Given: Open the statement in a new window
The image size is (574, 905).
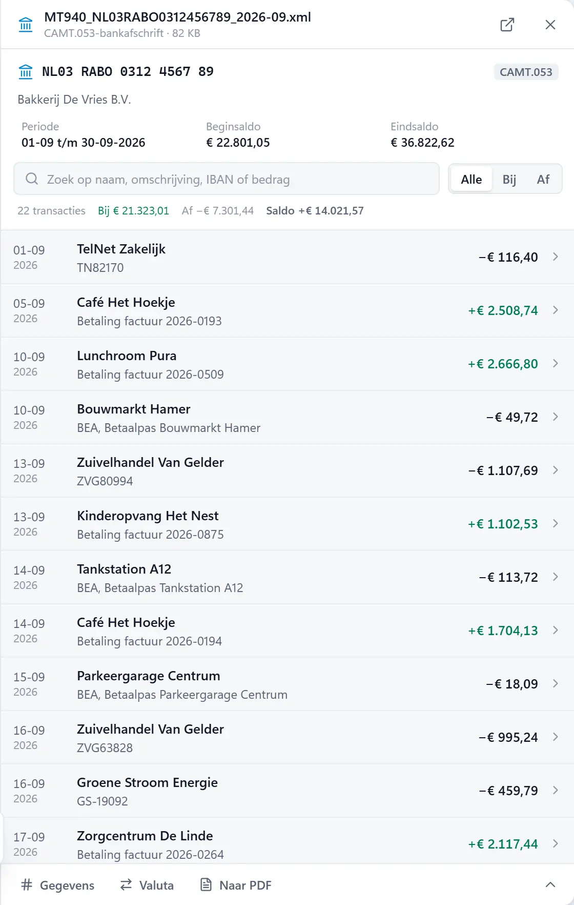Looking at the screenshot, I should point(507,25).
